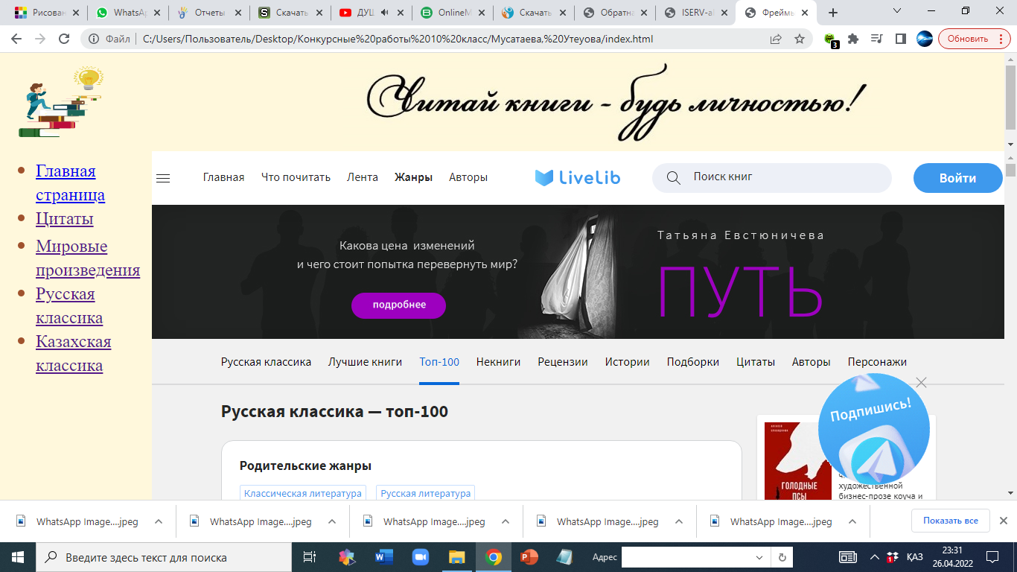Open the extension icon with badge 3
1017x572 pixels.
831,39
